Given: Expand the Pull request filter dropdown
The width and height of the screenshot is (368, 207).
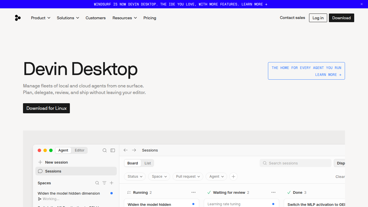Looking at the screenshot, I should [188, 177].
